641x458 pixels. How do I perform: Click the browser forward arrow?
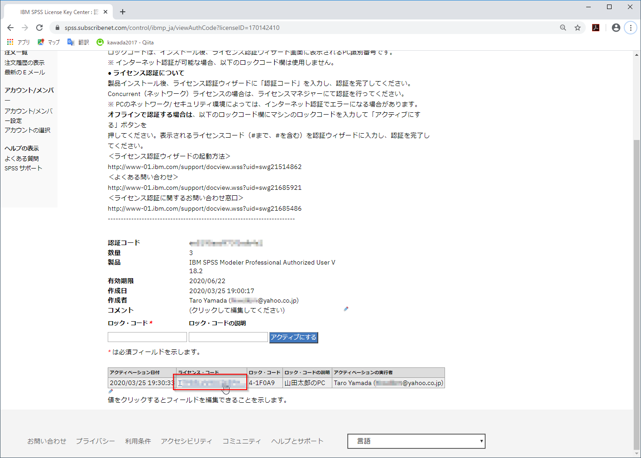point(25,28)
